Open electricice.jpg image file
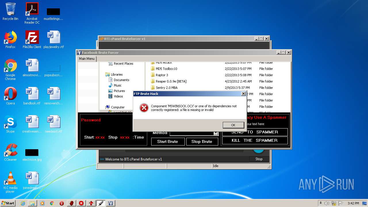Screen dimensions: 368x207 [x=32, y=155]
